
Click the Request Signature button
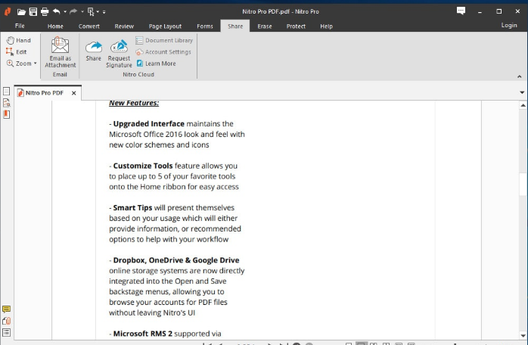[119, 53]
